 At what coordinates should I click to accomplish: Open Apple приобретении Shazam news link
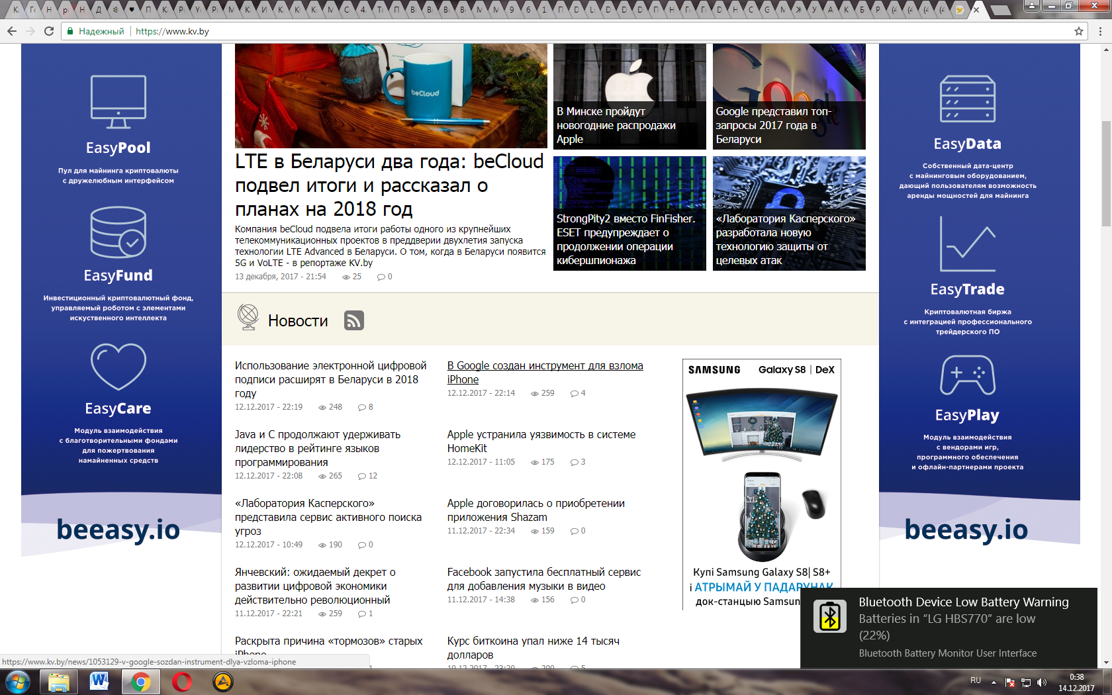pos(536,510)
